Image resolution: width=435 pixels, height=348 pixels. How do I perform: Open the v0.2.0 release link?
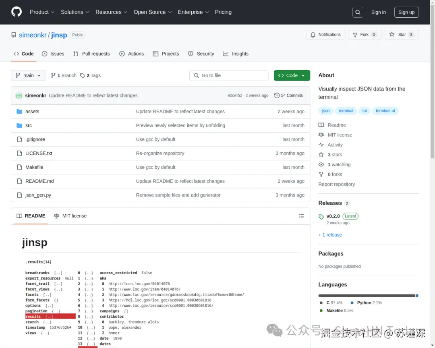coord(333,216)
